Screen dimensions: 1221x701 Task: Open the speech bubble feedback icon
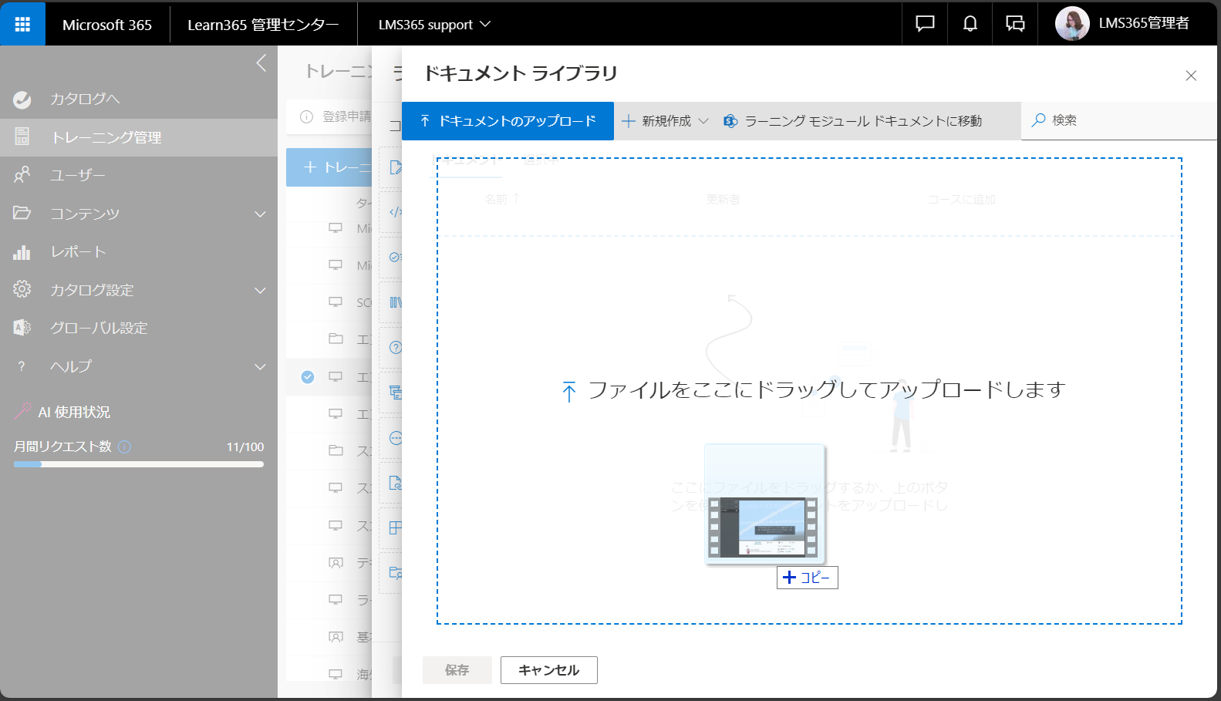[x=925, y=24]
